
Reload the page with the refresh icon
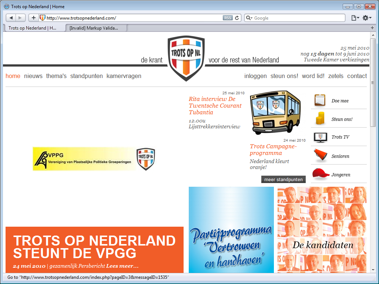click(237, 18)
